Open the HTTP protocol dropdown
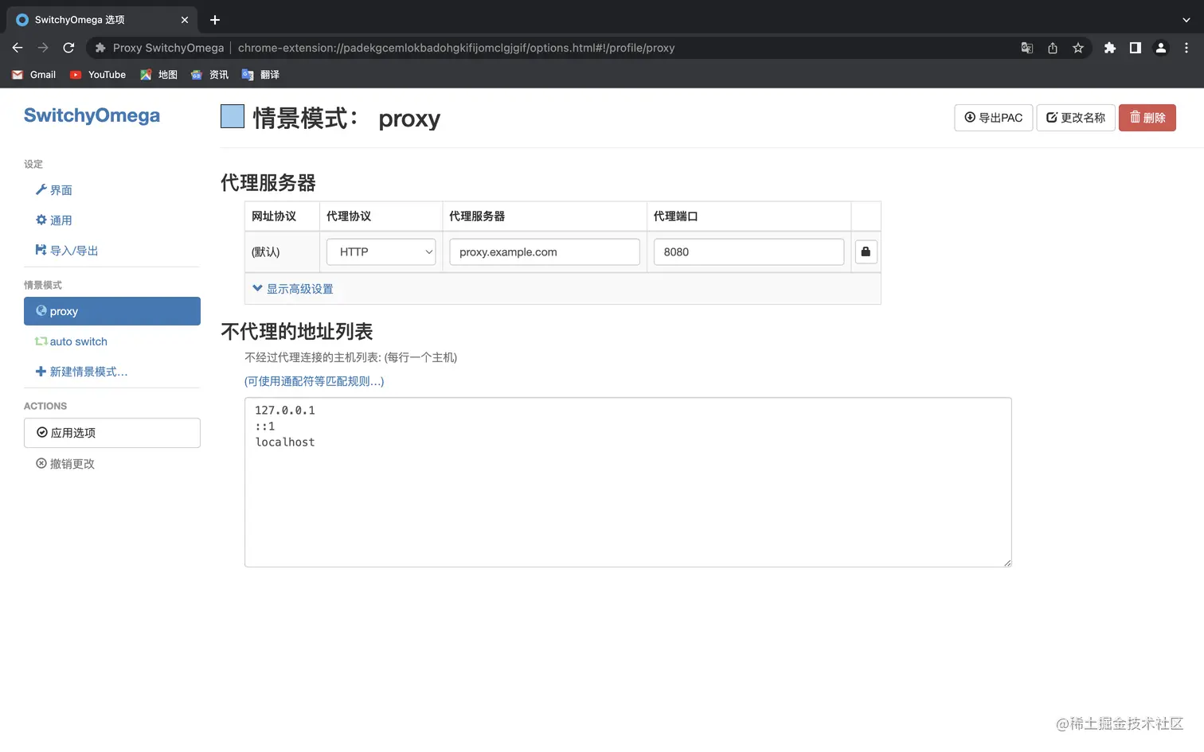 [x=381, y=251]
